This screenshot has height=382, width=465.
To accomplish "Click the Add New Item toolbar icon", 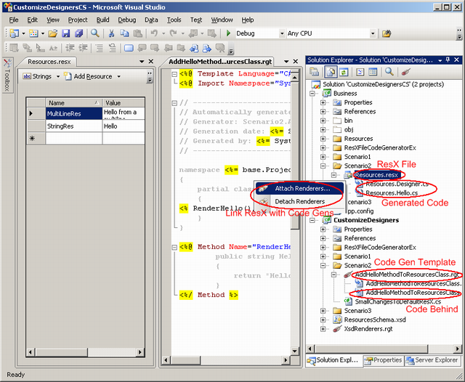I will coord(33,33).
